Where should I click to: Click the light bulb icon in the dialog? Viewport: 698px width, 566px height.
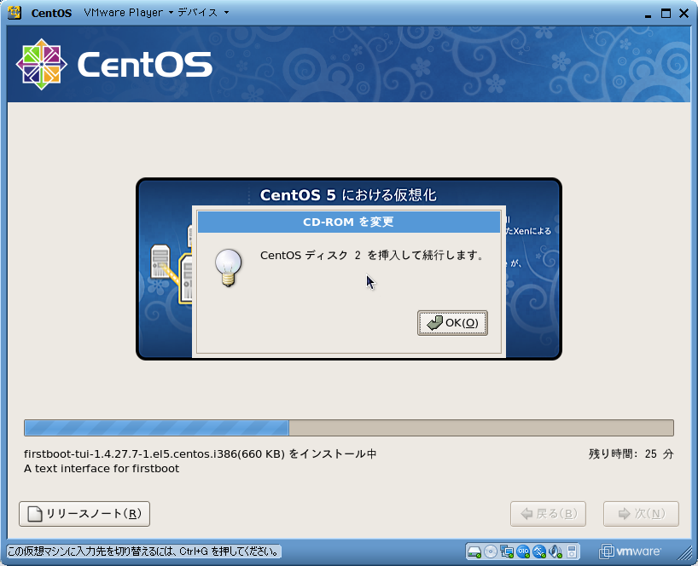click(229, 267)
